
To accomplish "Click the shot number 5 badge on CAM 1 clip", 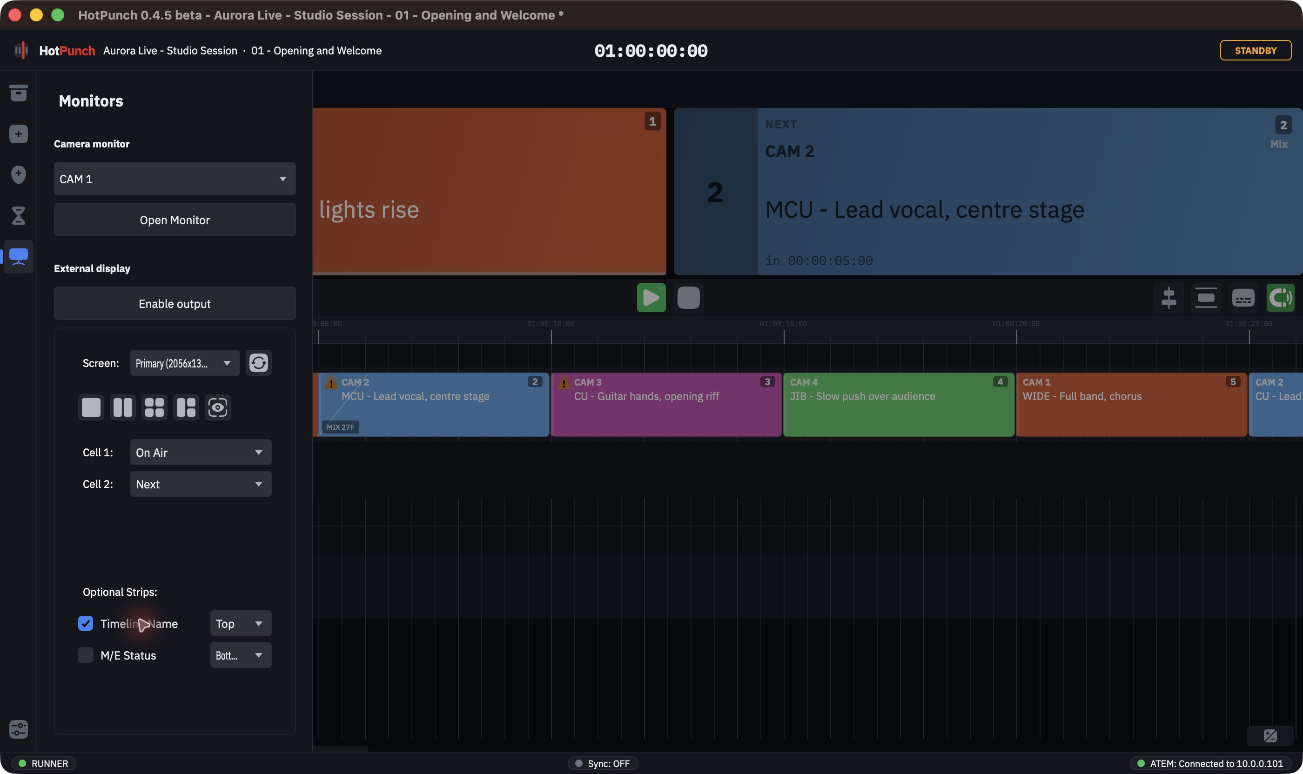I will (x=1233, y=382).
